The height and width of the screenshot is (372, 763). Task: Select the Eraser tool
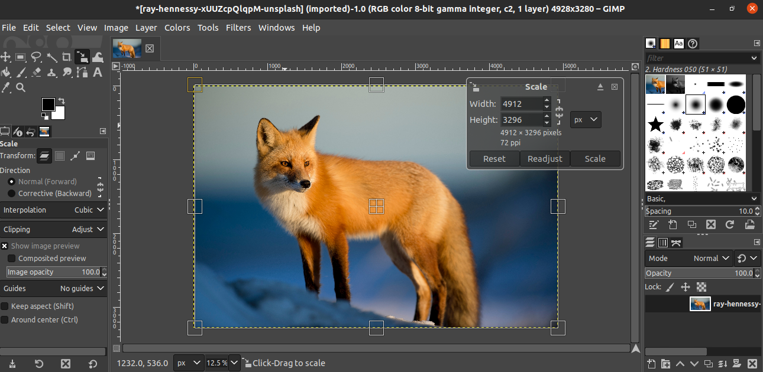(x=37, y=73)
